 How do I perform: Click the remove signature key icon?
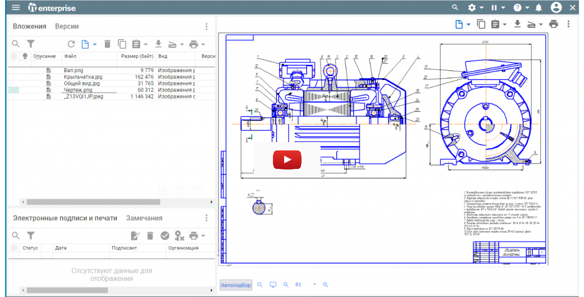179,235
